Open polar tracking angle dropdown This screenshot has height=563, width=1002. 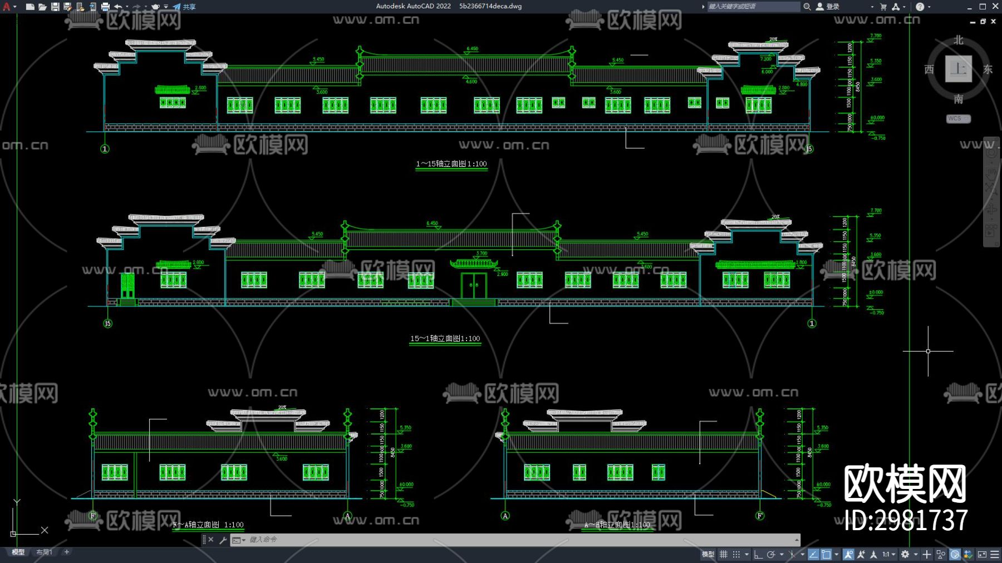point(782,554)
